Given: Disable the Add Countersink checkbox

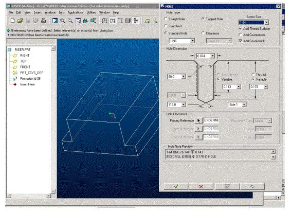Looking at the screenshot, I should tap(241, 41).
